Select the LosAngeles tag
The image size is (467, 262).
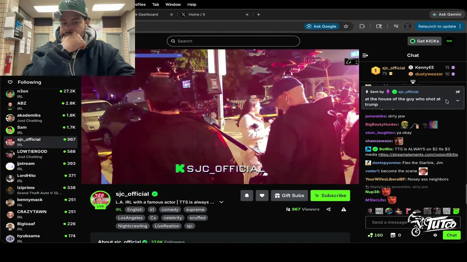click(x=130, y=218)
